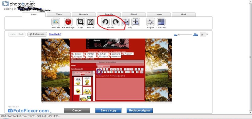The image size is (252, 119).
Task: Go to the Layers tab
Action: [159, 14]
